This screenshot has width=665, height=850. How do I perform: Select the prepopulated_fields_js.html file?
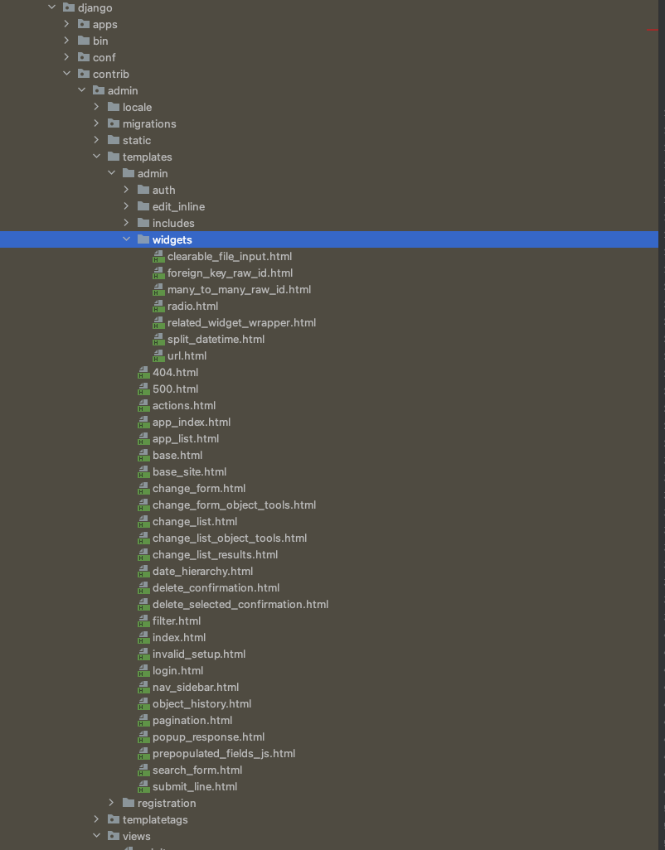224,754
